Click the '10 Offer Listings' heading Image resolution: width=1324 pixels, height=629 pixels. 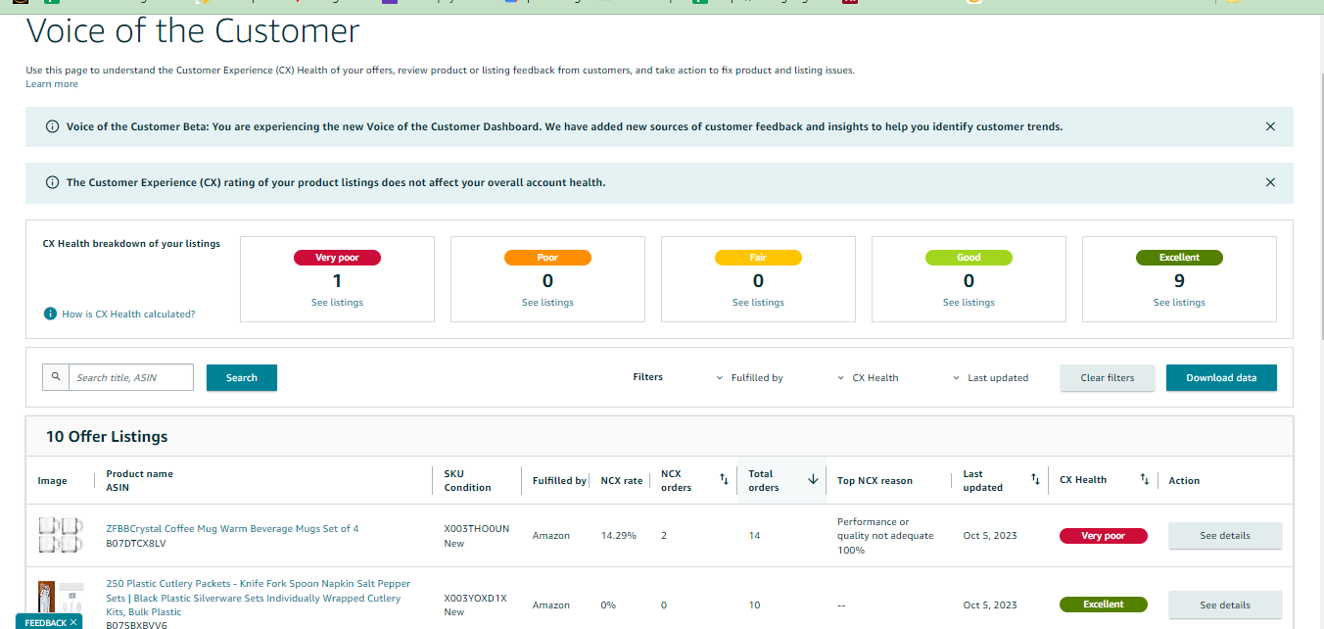(x=107, y=436)
